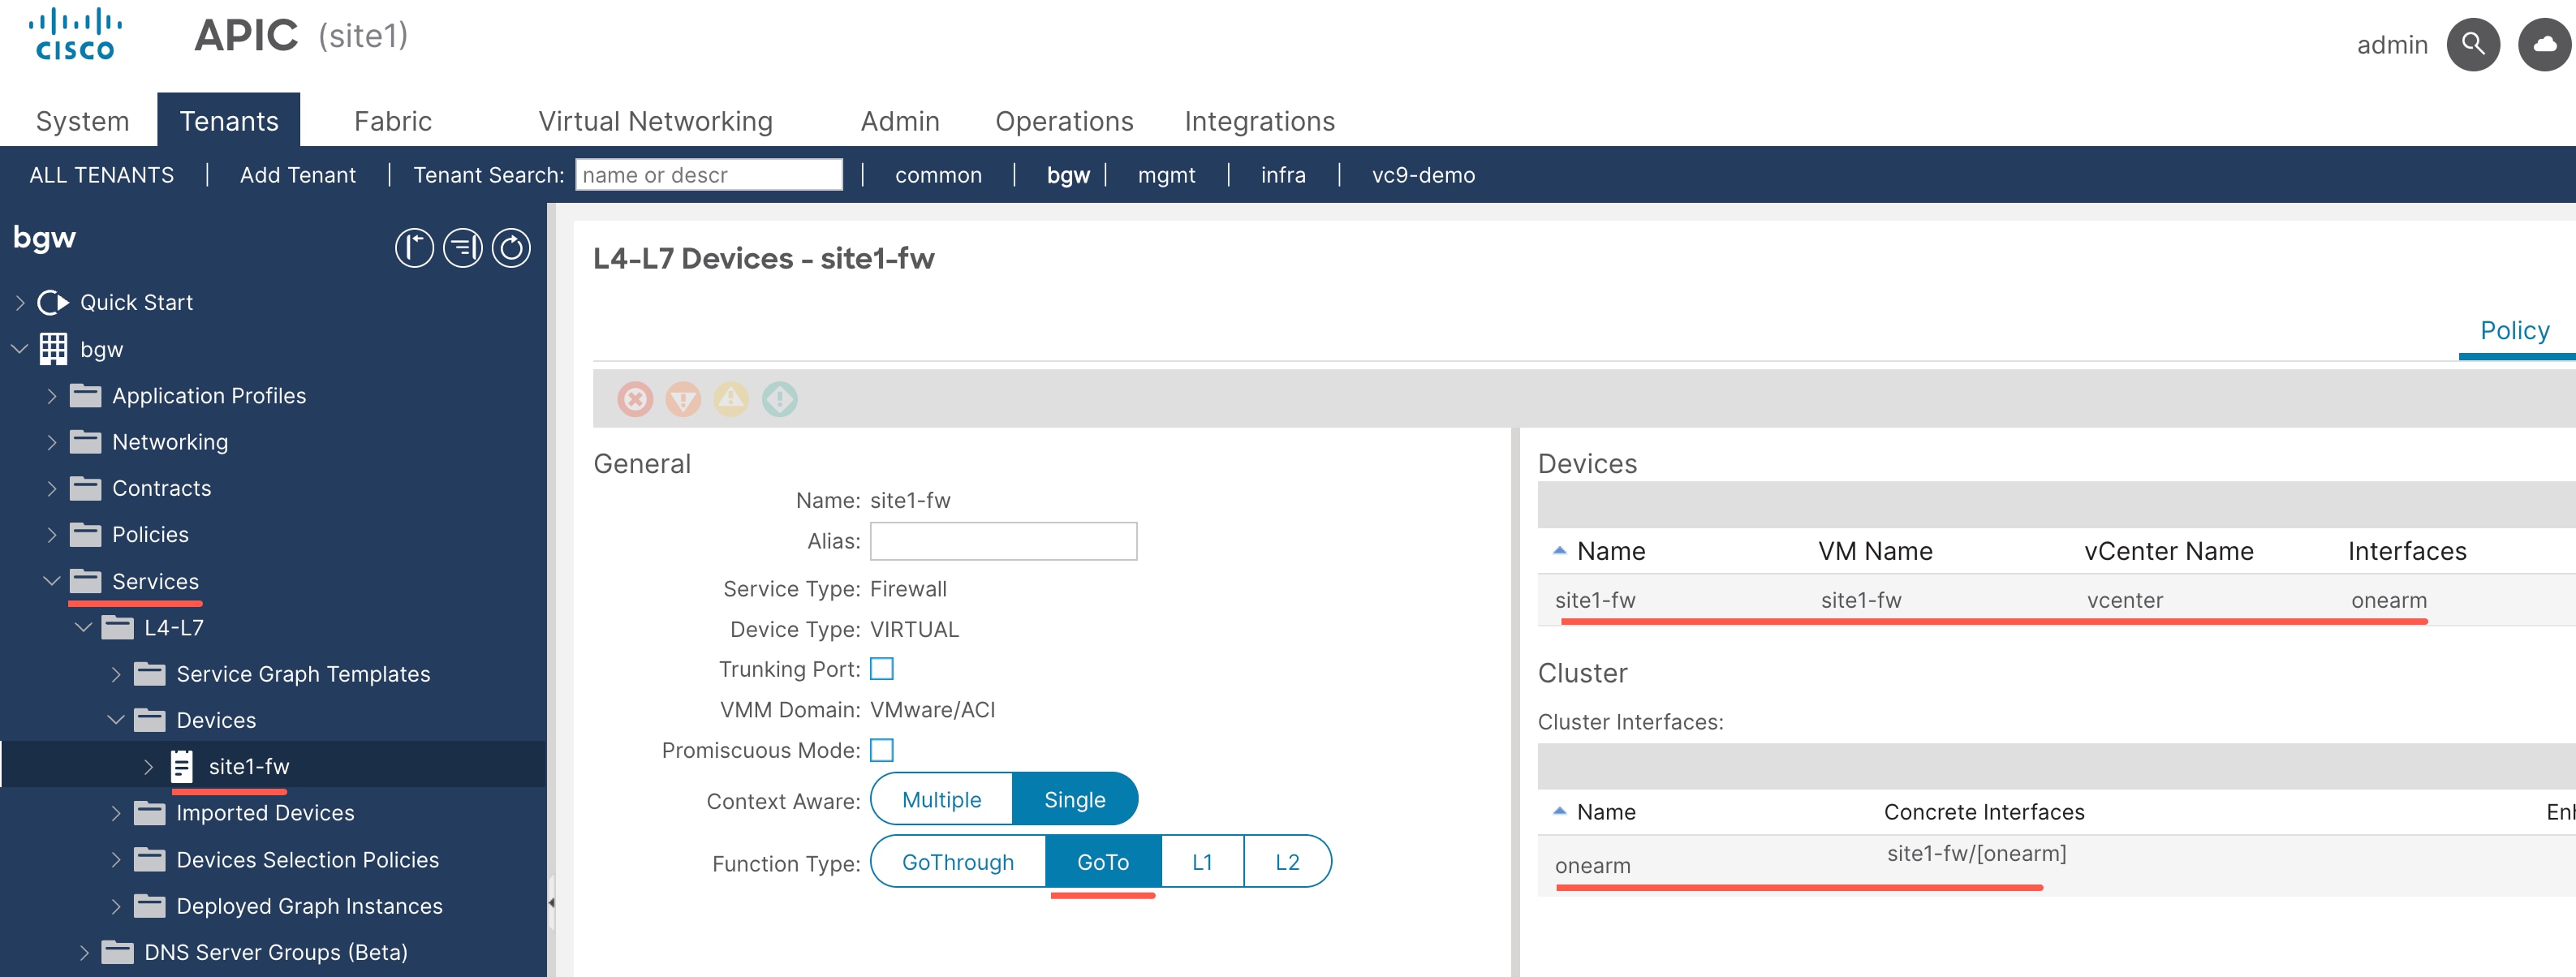Screen dimensions: 2576x977
Task: Click the Services folder icon
Action: 86,581
